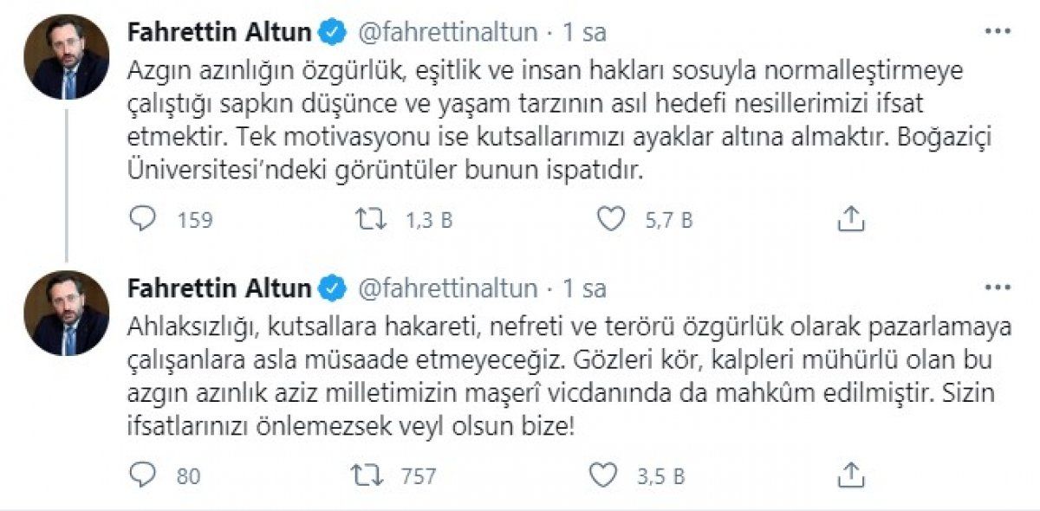1040x511 pixels.
Task: Open the second tweet's '1 sa' timestamp
Action: pyautogui.click(x=583, y=287)
